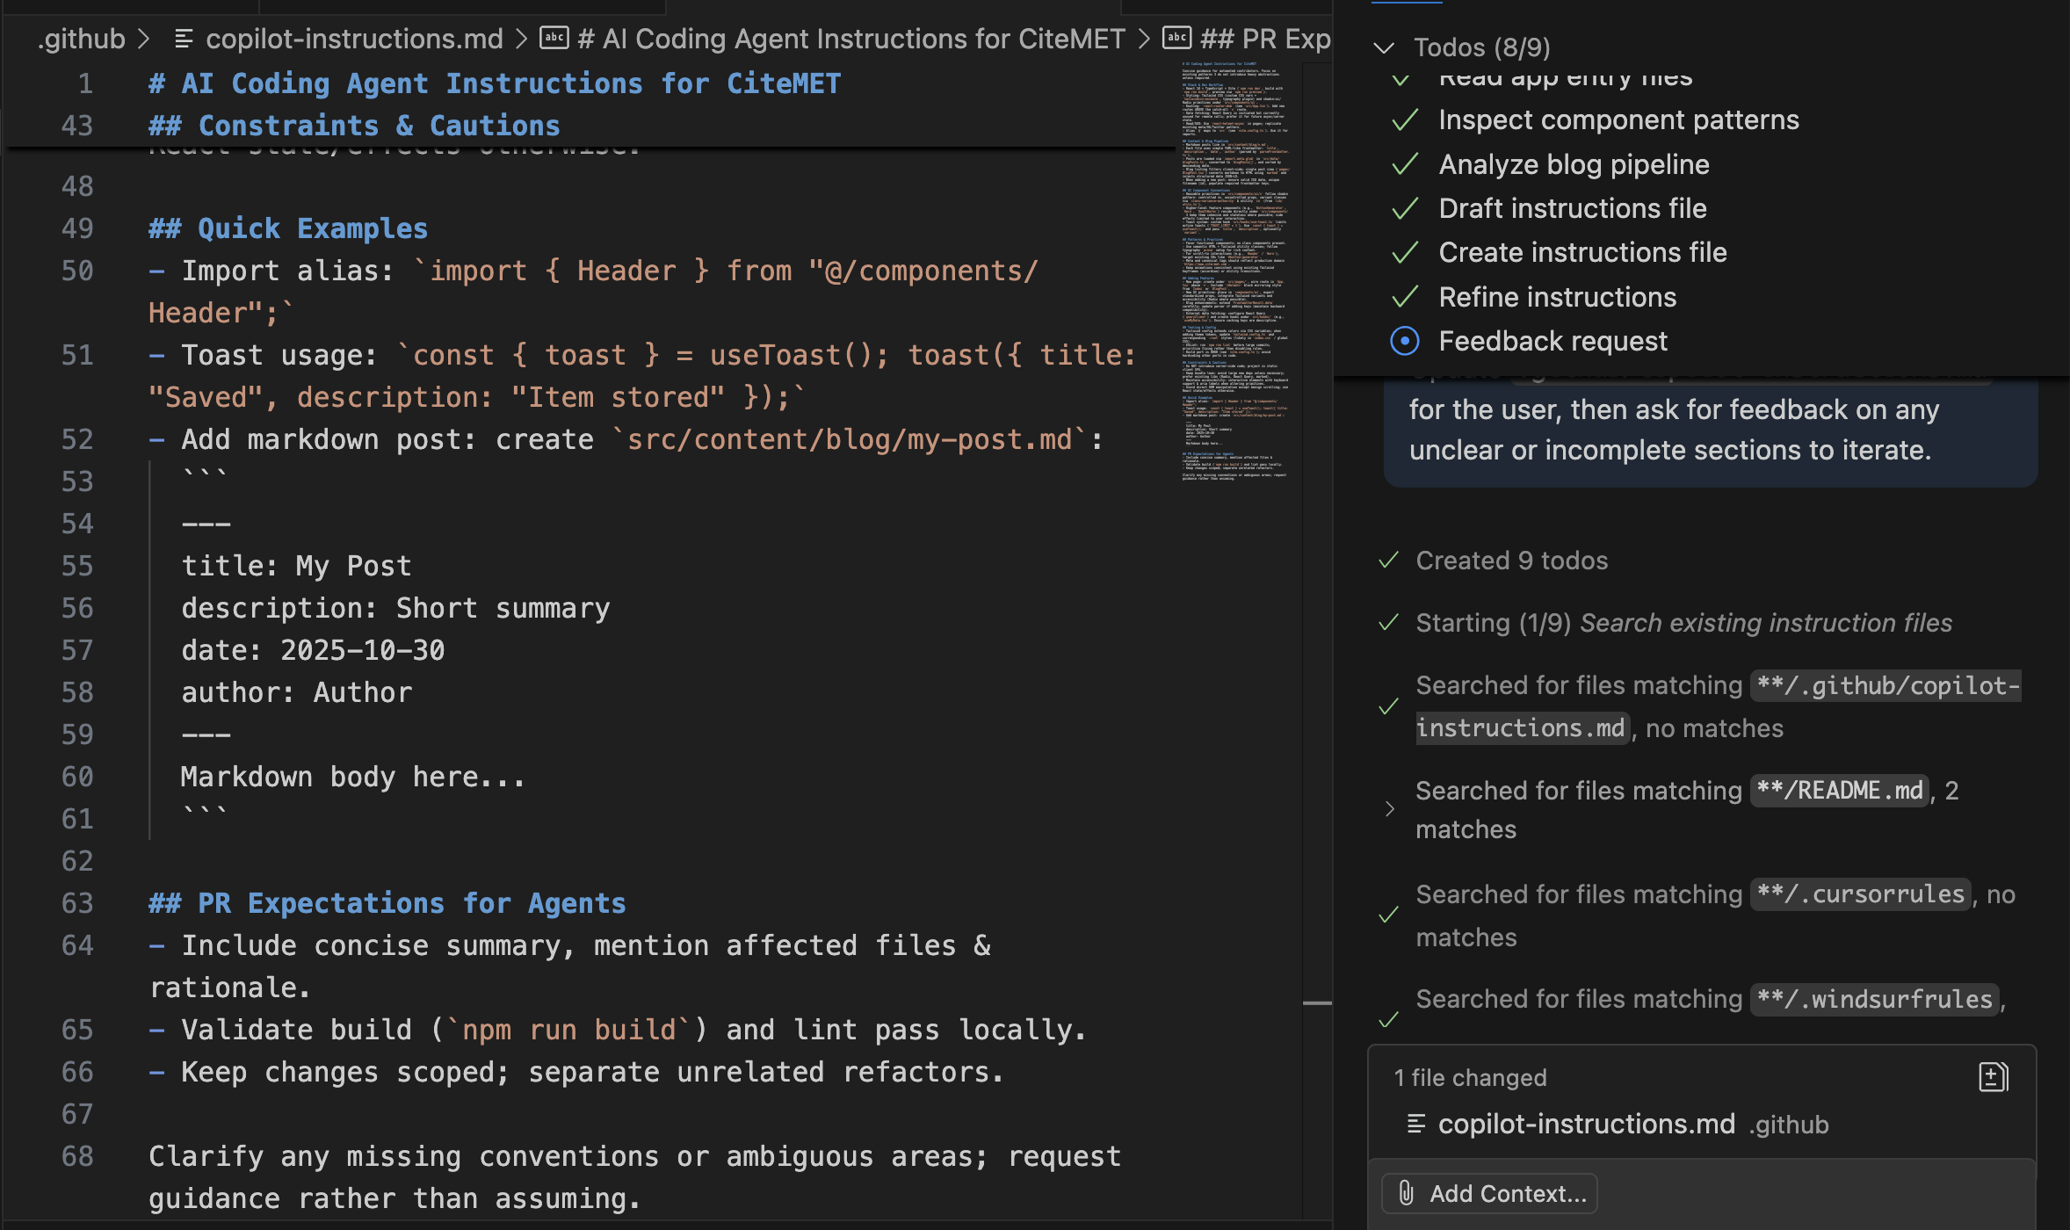Click line number 55 in the editor gutter
2070x1230 pixels.
point(76,566)
